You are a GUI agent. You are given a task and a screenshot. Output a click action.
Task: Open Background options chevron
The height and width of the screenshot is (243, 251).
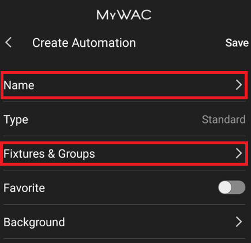pyautogui.click(x=239, y=222)
